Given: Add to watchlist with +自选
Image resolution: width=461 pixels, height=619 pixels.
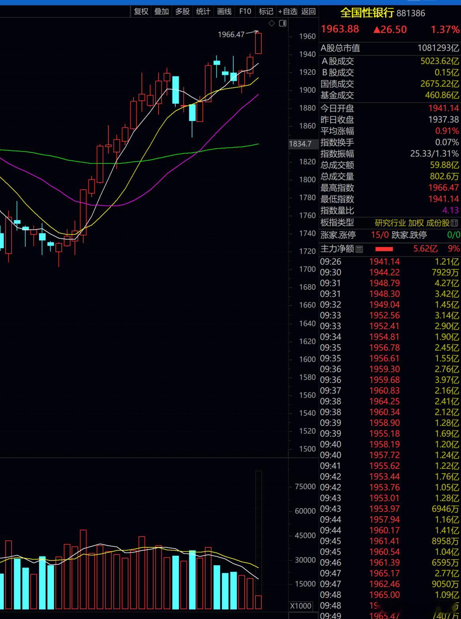Looking at the screenshot, I should pyautogui.click(x=288, y=12).
